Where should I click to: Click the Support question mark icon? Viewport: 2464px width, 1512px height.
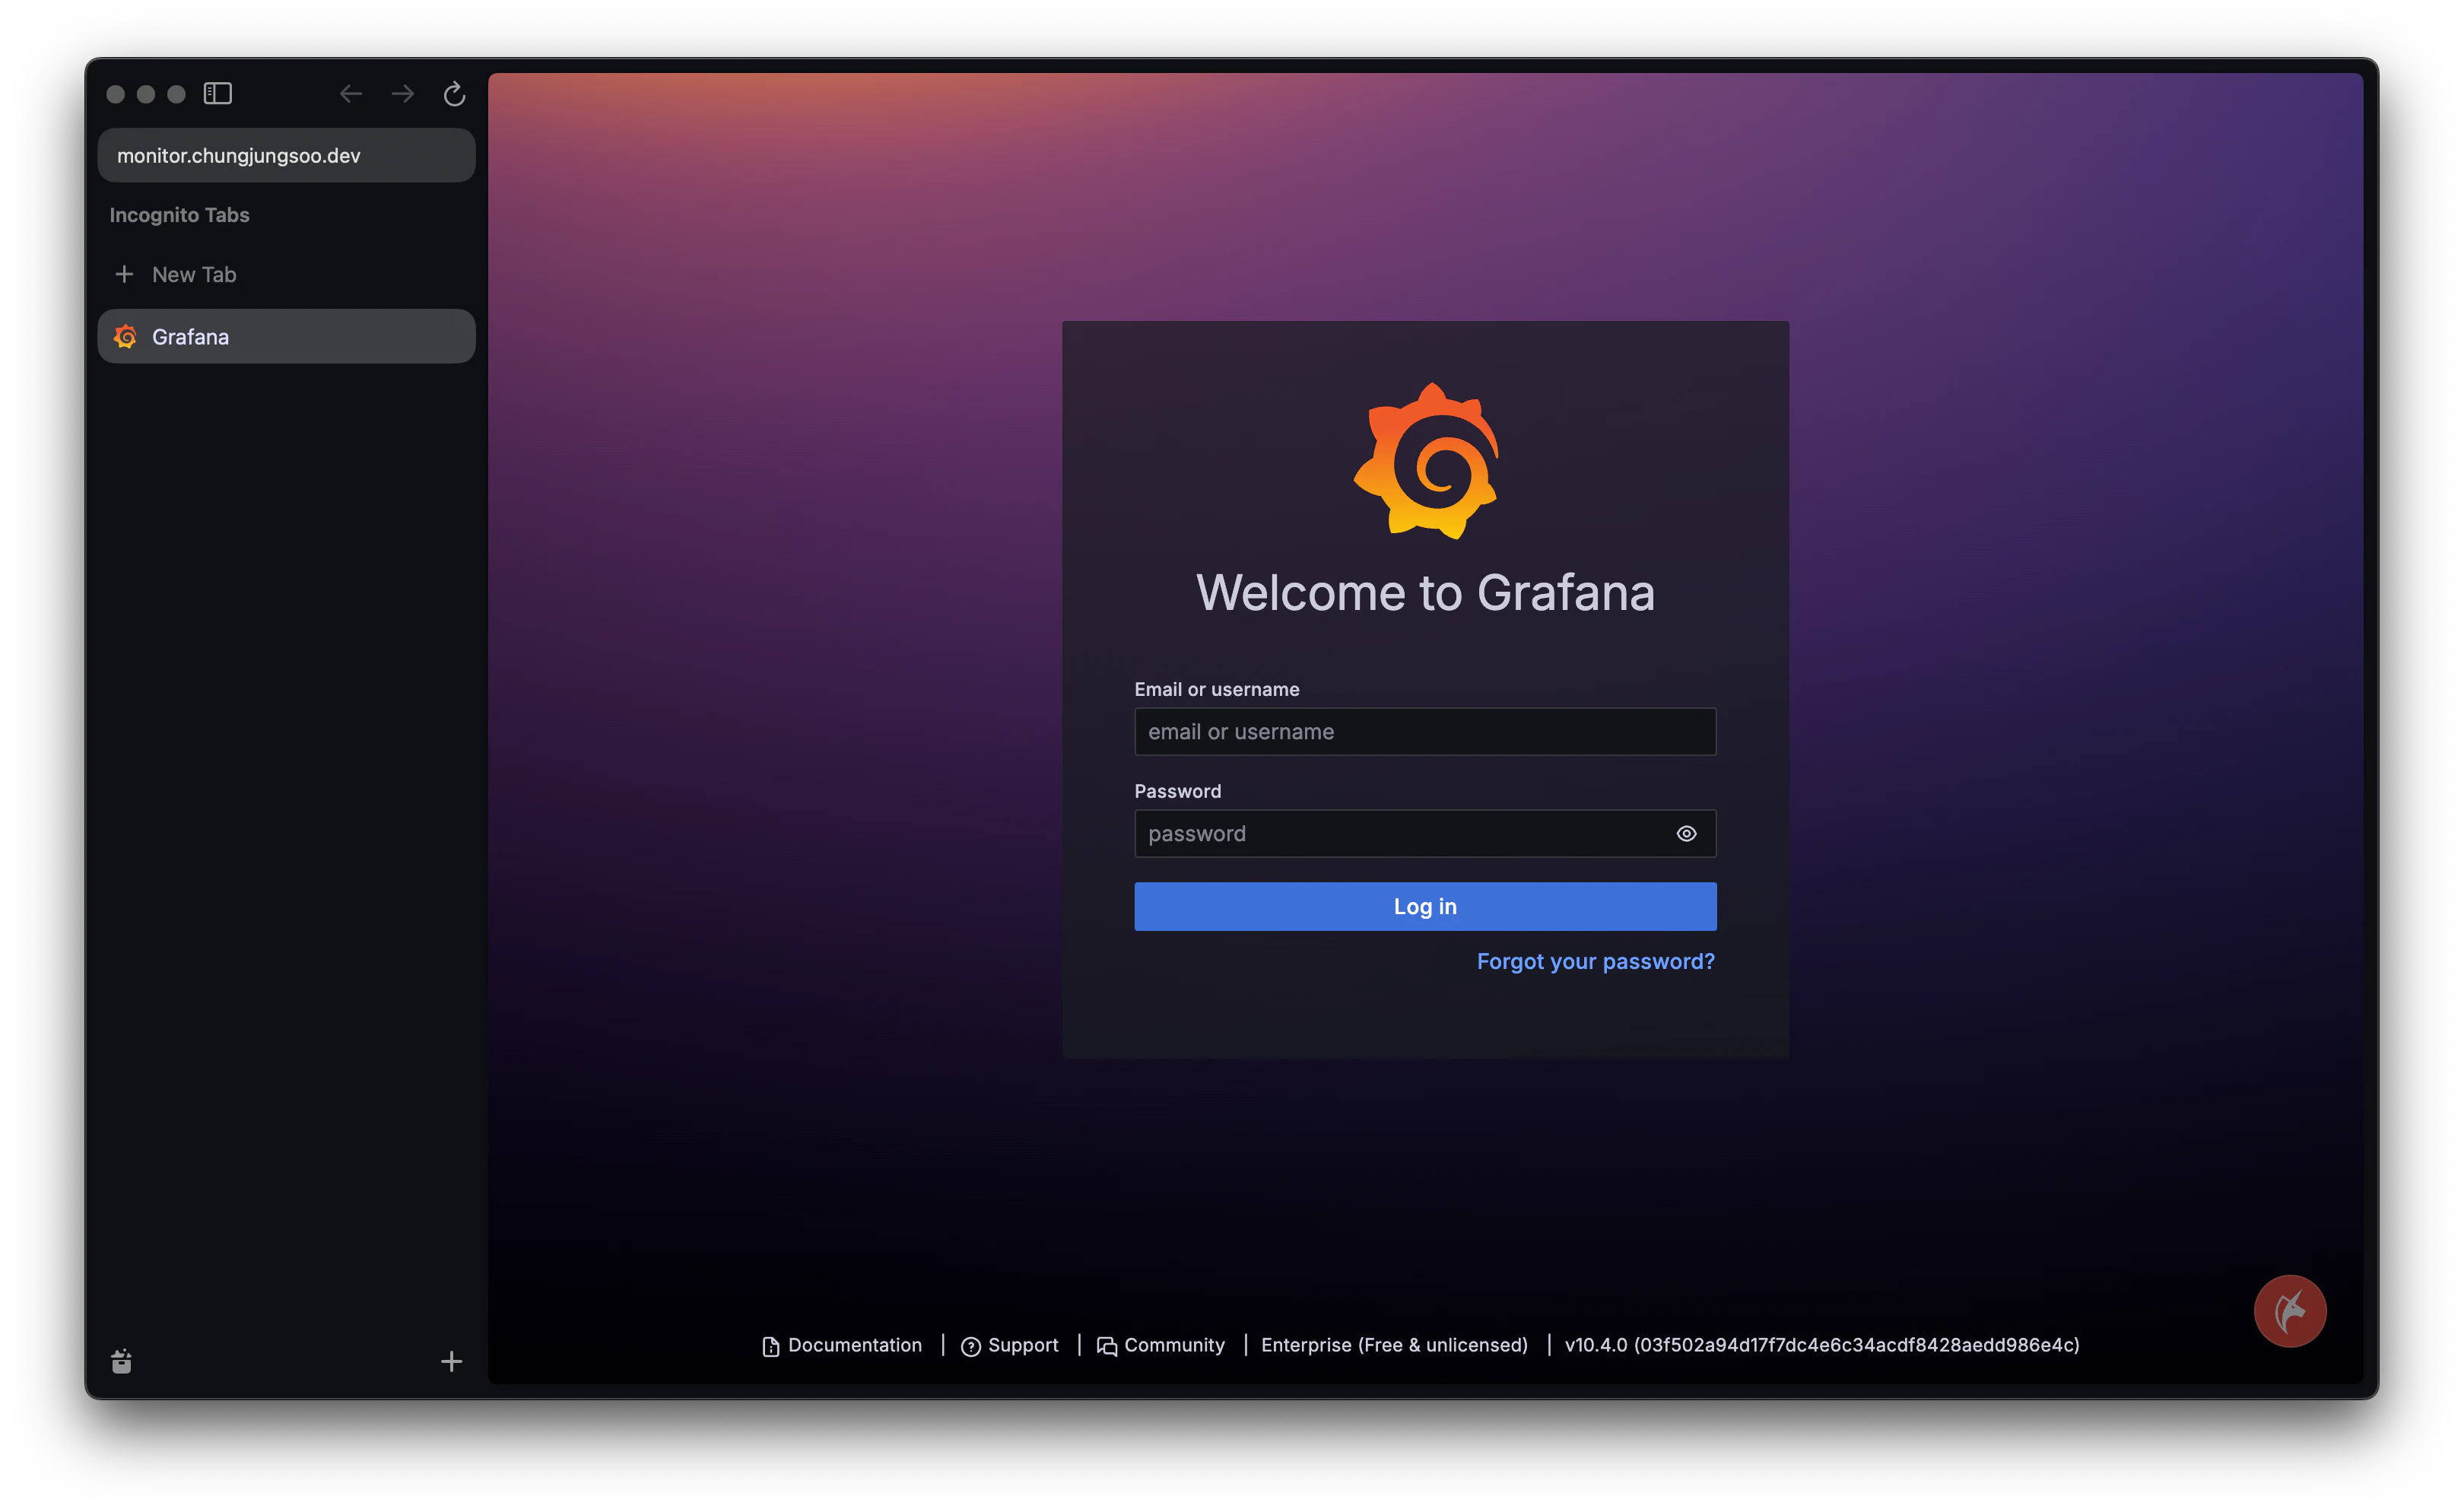(970, 1346)
